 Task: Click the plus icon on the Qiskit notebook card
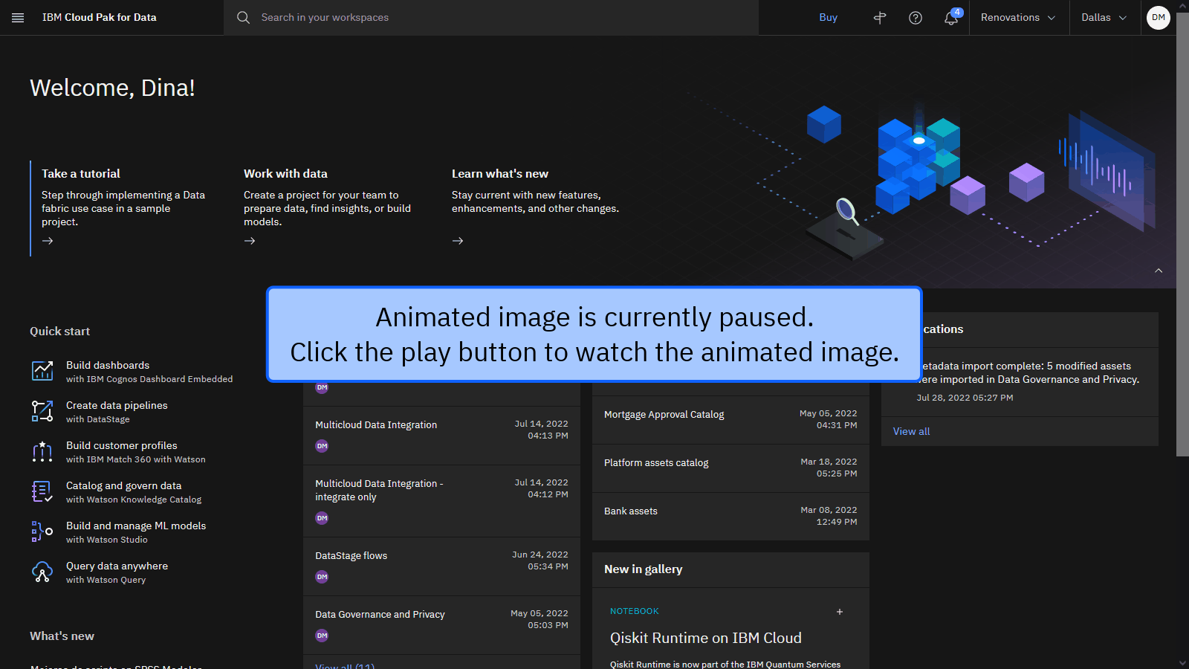coord(840,612)
